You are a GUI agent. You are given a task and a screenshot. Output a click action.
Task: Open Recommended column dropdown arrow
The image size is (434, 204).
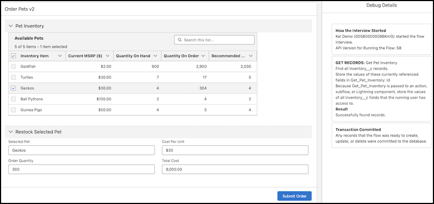click(251, 56)
